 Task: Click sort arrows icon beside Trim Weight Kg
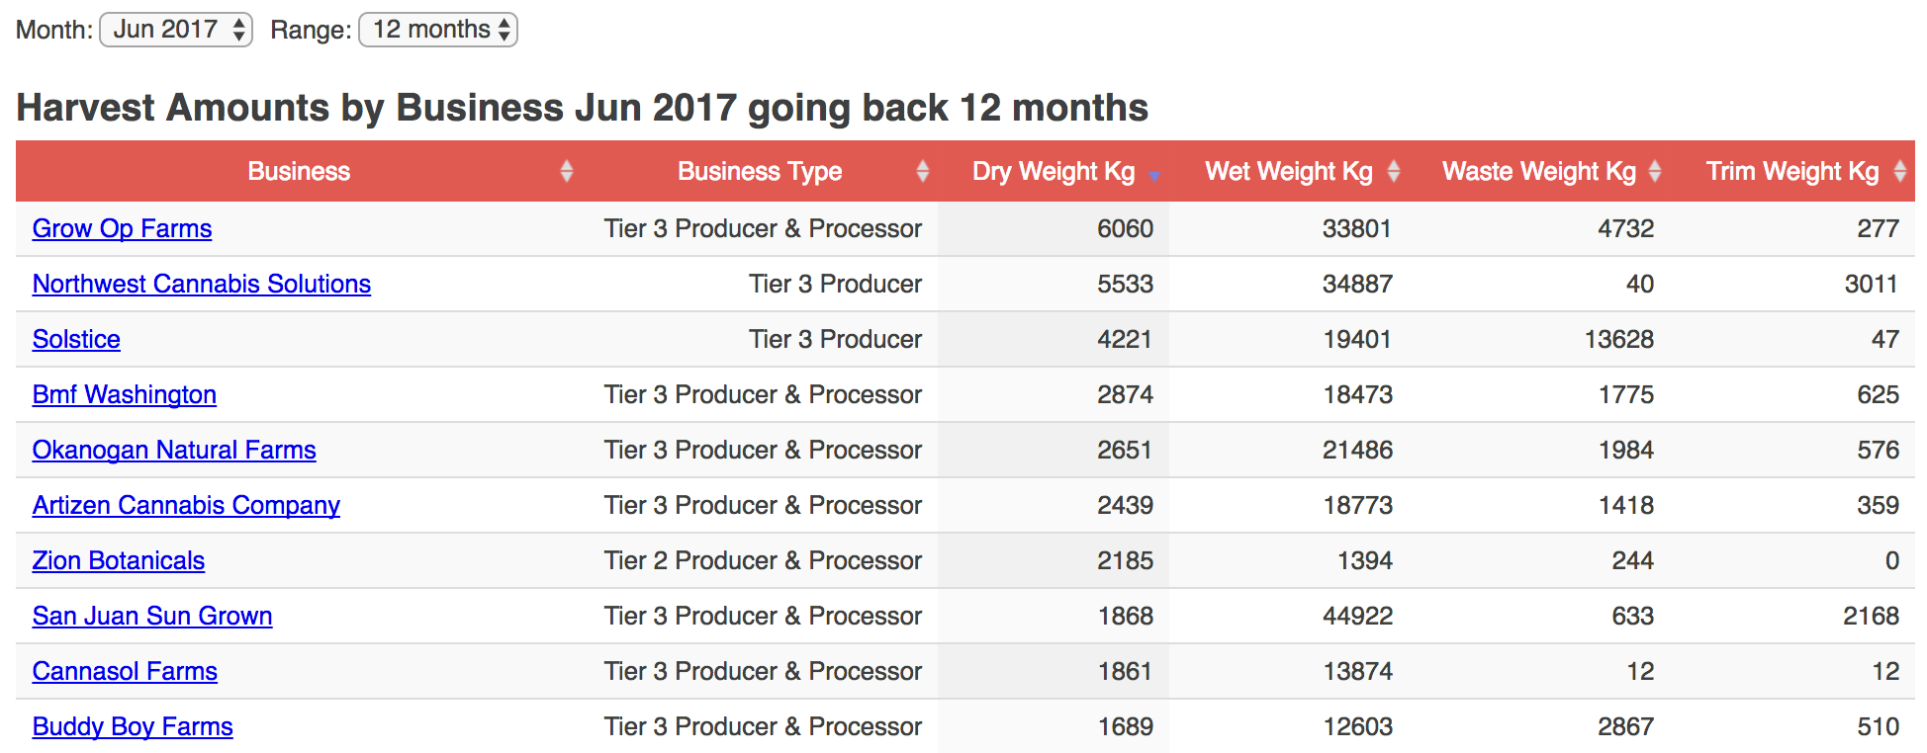(1899, 171)
